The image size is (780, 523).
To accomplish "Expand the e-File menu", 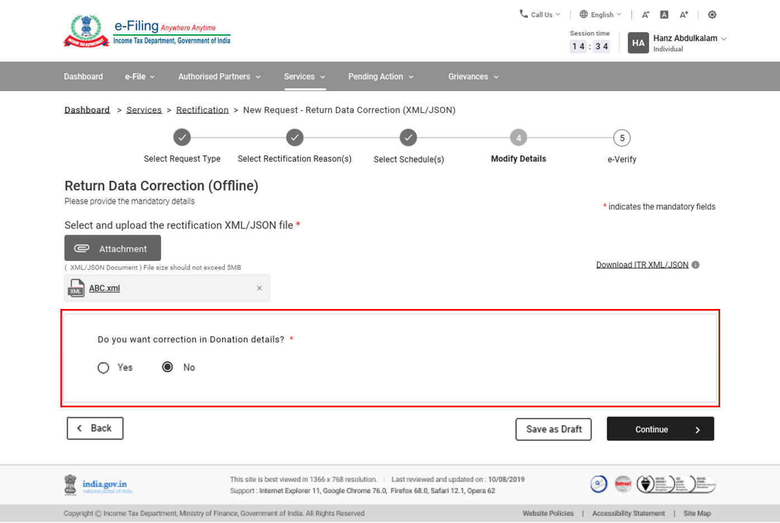I will pyautogui.click(x=140, y=77).
